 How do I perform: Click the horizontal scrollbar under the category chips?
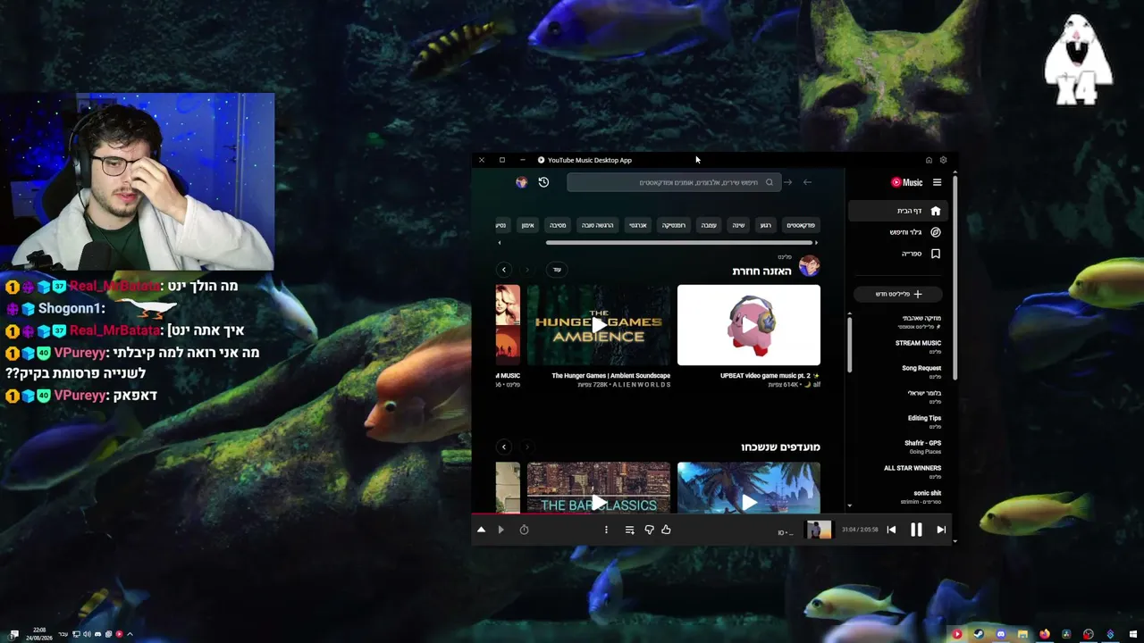click(x=679, y=242)
